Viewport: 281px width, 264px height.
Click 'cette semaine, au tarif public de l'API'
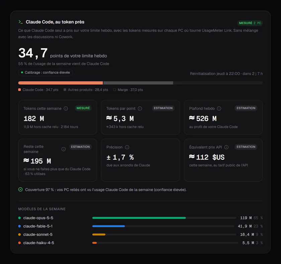tap(219, 165)
